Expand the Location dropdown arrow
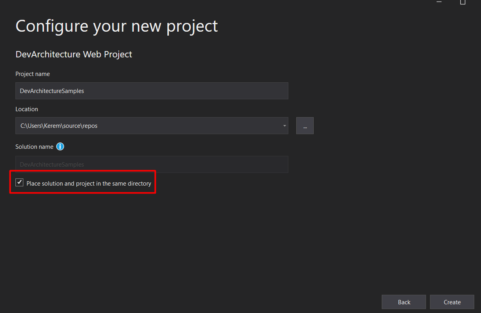The image size is (481, 313). coord(284,126)
